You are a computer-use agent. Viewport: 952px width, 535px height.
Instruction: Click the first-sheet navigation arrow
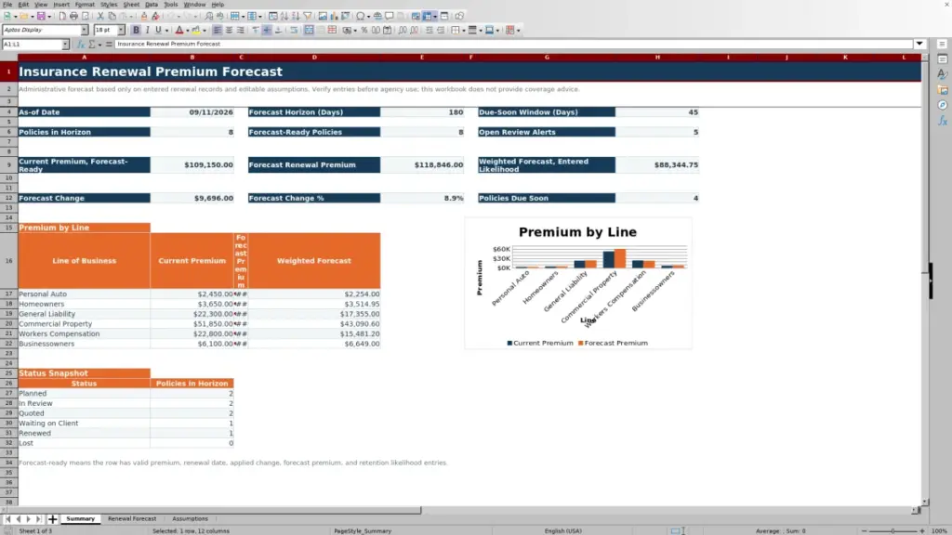click(7, 519)
